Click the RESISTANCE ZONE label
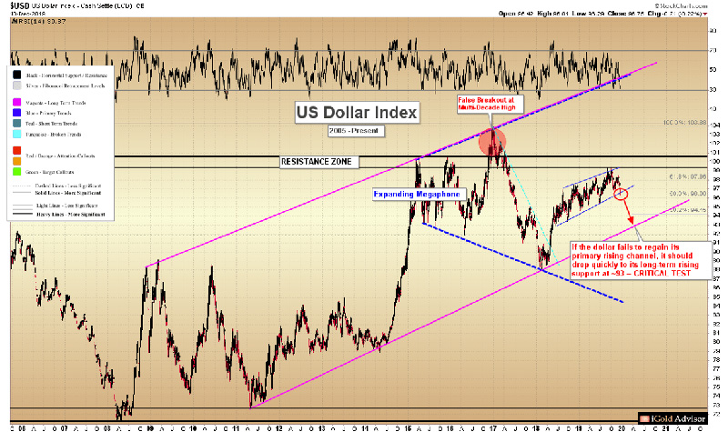Viewport: 728px width, 432px height. (318, 162)
